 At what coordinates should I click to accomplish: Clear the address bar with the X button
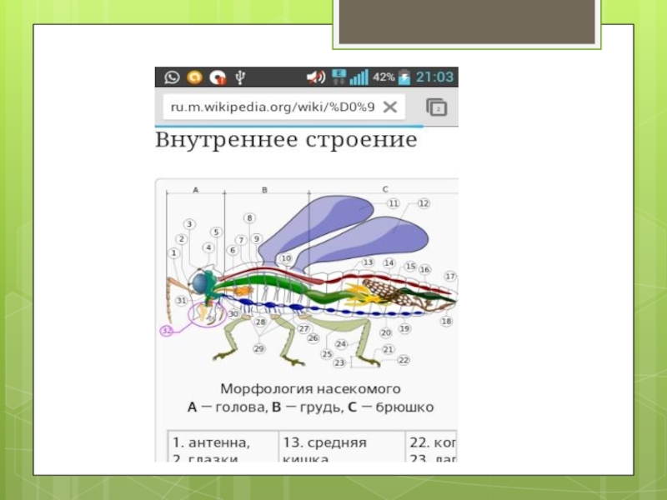pos(390,107)
